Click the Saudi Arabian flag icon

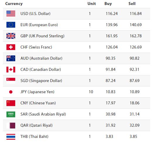coord(11,114)
